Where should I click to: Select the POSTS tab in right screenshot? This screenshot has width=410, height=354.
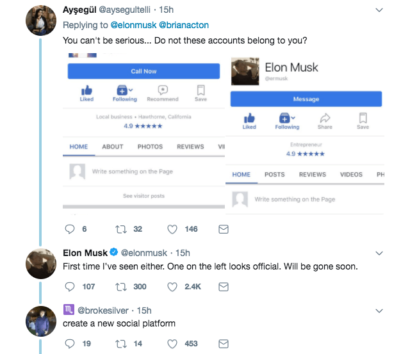274,174
